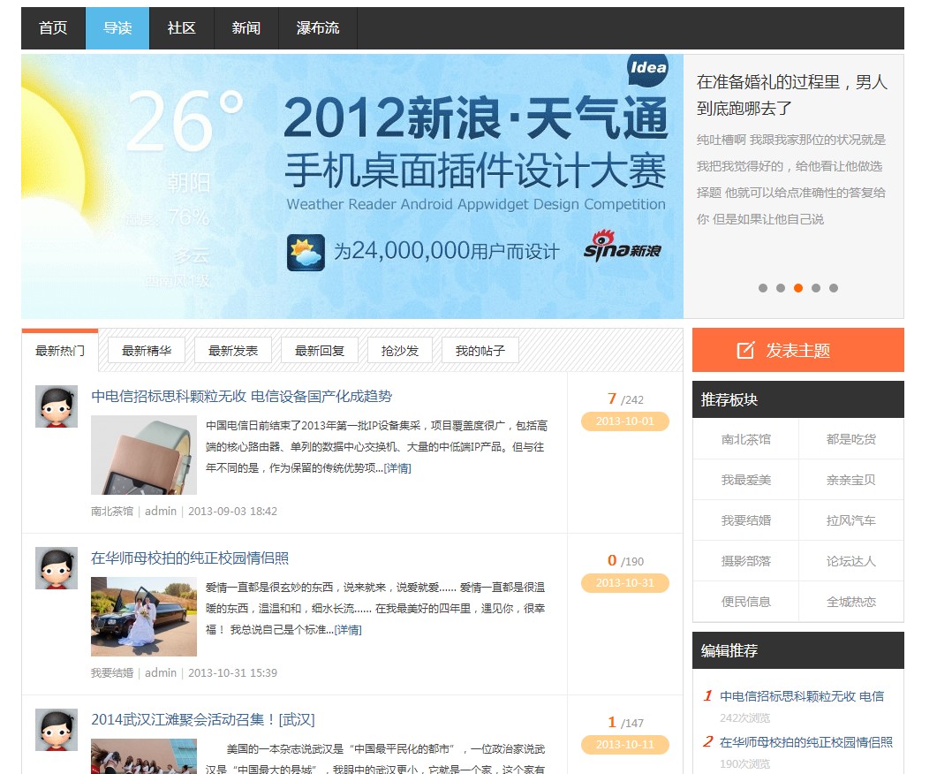Click the 1 /147 reply count
Viewport: 937px width, 774px height.
(625, 723)
